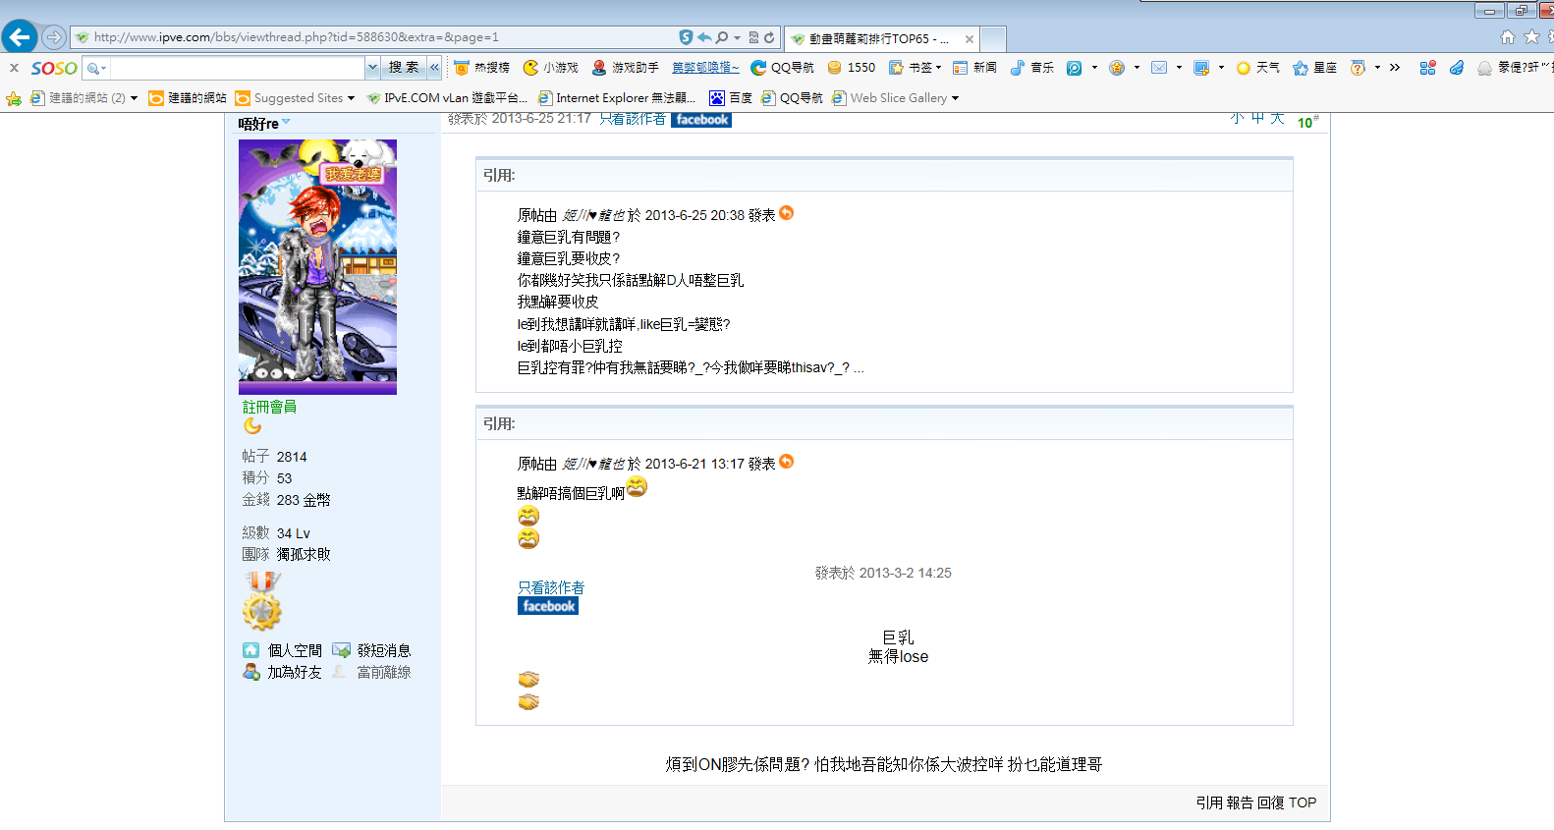Screen dimensions: 1554x830
Task: Open the Internet Explorer 無法顯 favorites link
Action: [617, 98]
